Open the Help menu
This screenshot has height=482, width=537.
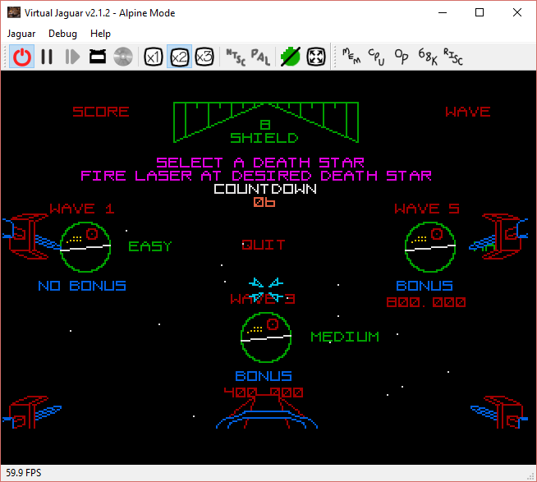100,34
